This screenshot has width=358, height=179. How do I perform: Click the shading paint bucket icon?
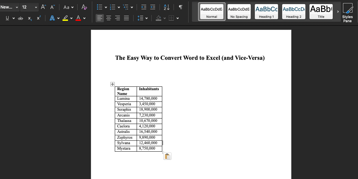click(159, 18)
